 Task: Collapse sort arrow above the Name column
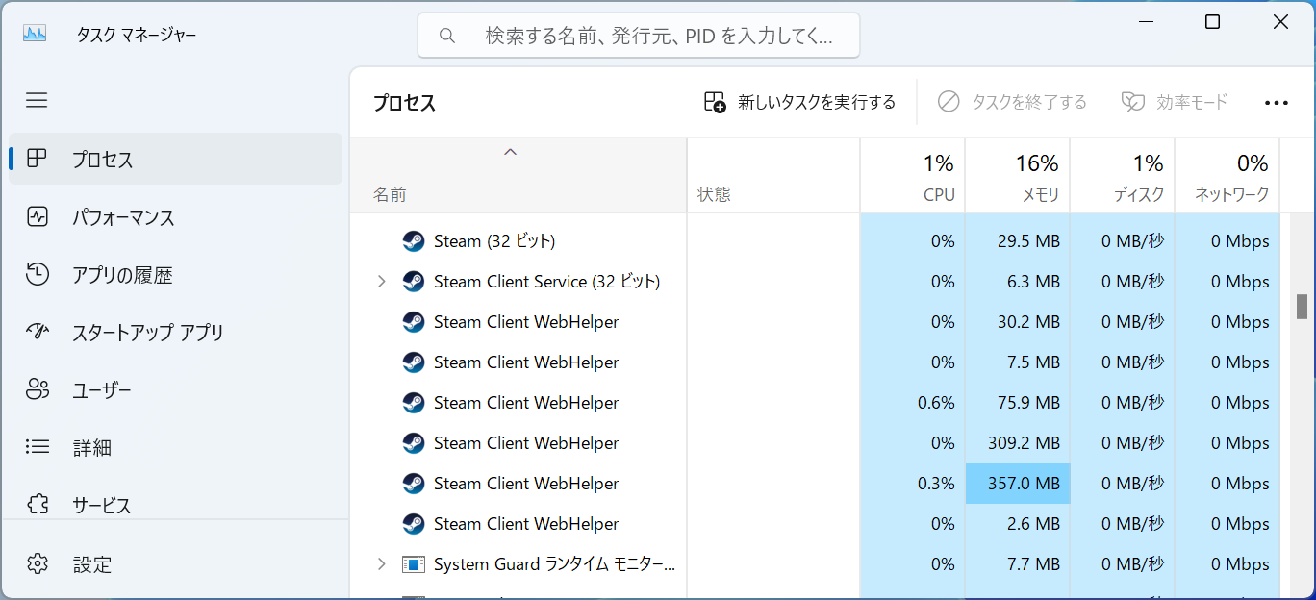pyautogui.click(x=511, y=152)
